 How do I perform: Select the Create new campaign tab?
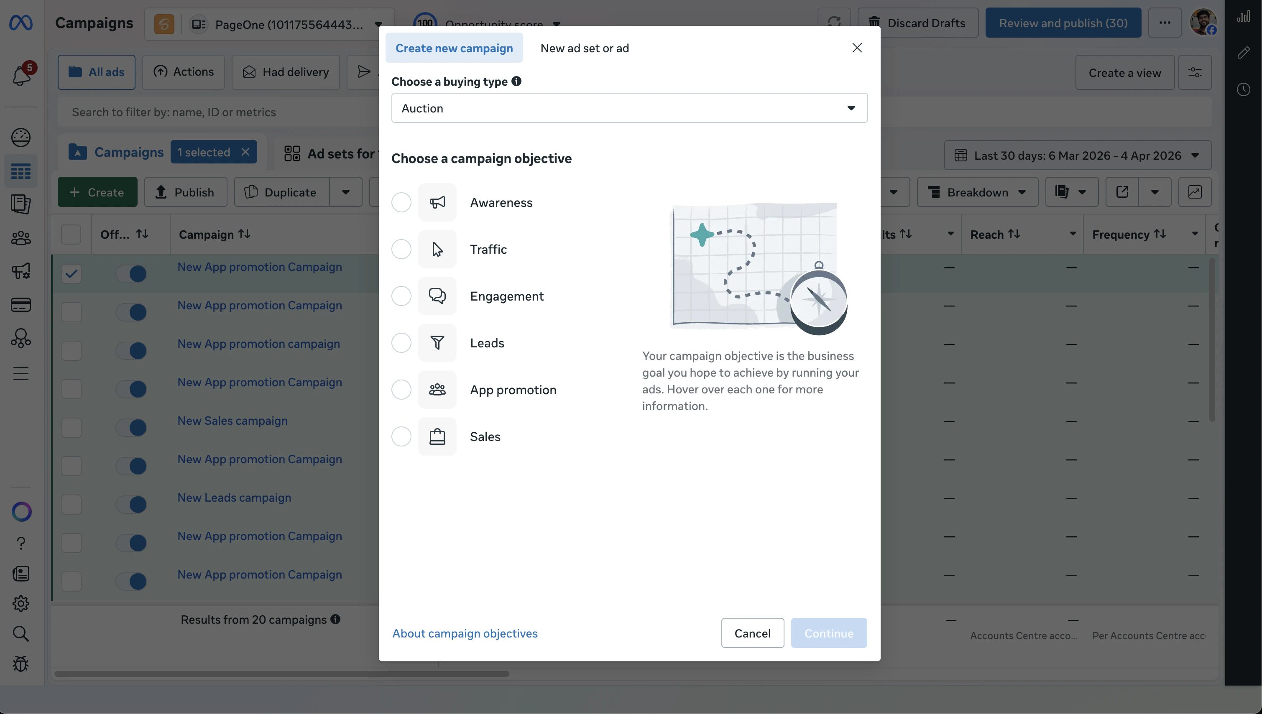tap(454, 48)
